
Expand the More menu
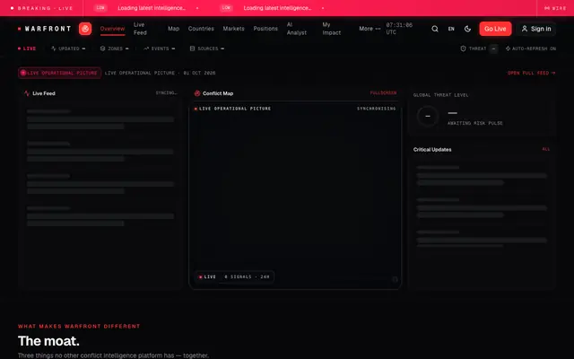[370, 29]
